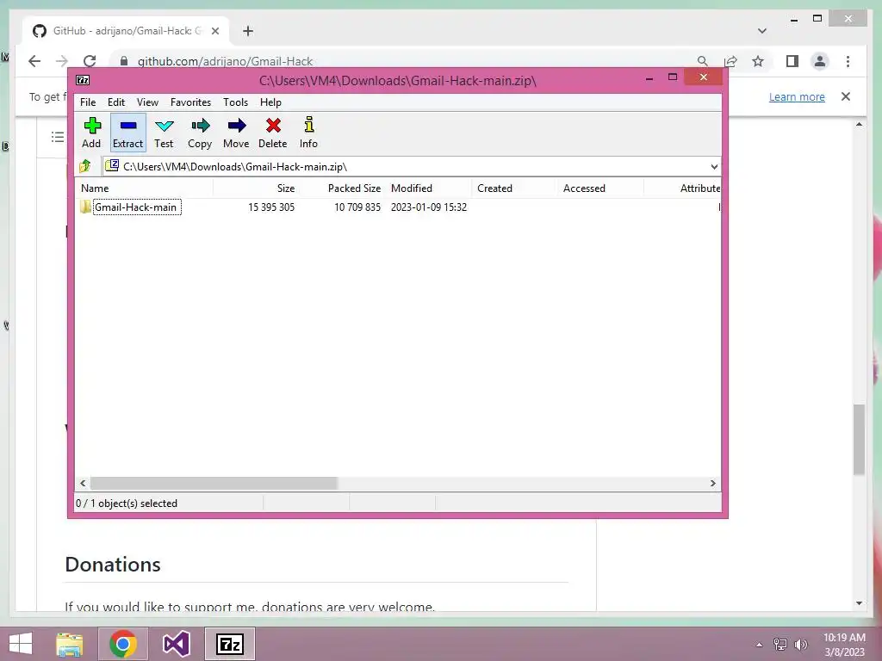Click the '0 / 1 object(s) selected' status text

[x=127, y=503]
